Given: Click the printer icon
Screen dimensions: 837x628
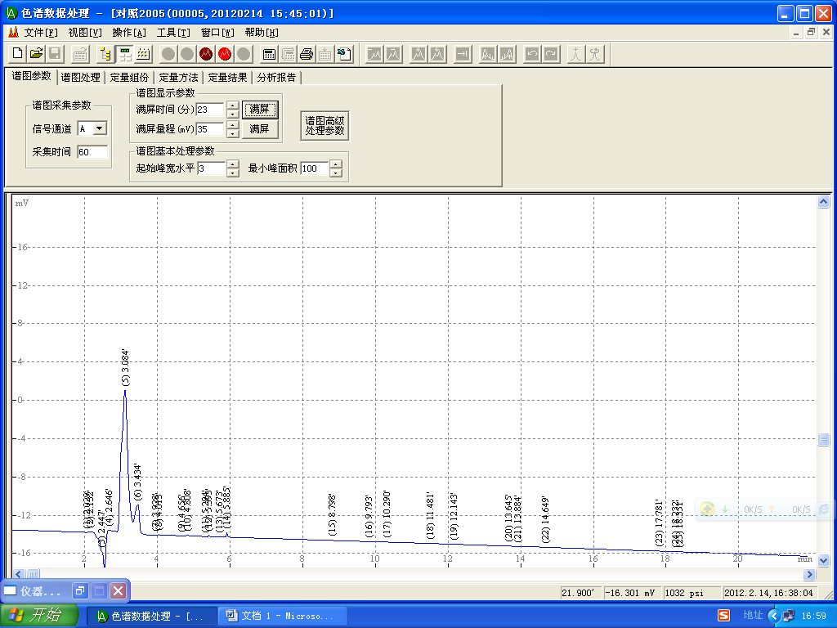Looking at the screenshot, I should pos(307,54).
